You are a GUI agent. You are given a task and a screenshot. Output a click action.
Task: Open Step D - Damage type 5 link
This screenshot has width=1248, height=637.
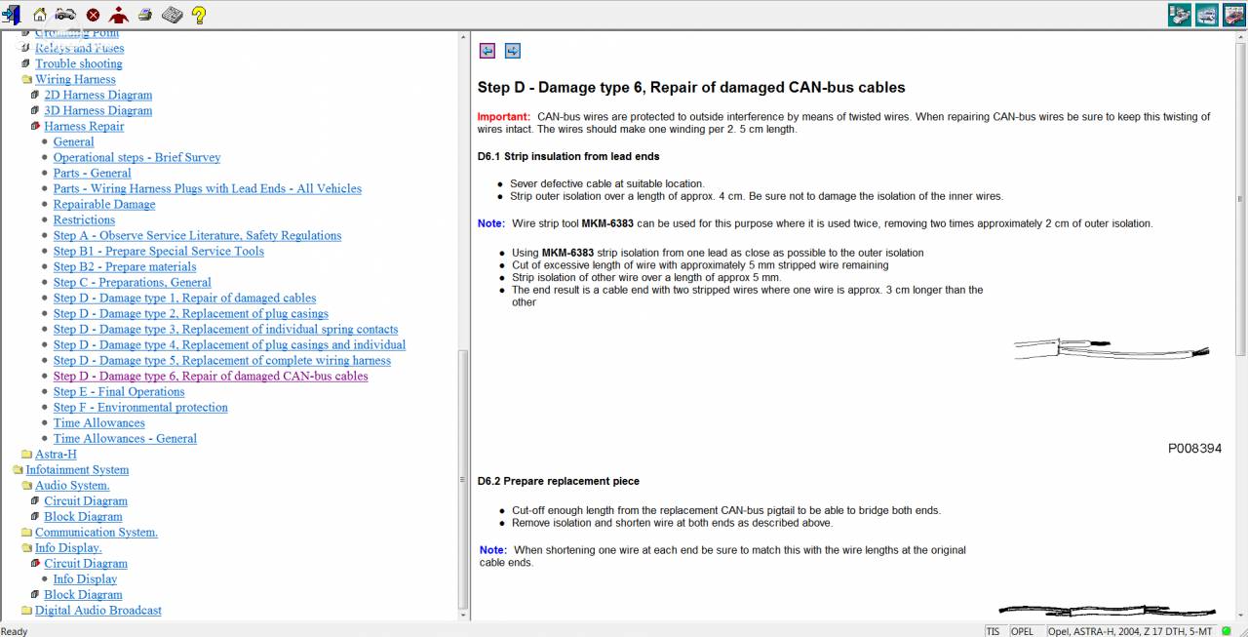pyautogui.click(x=222, y=360)
